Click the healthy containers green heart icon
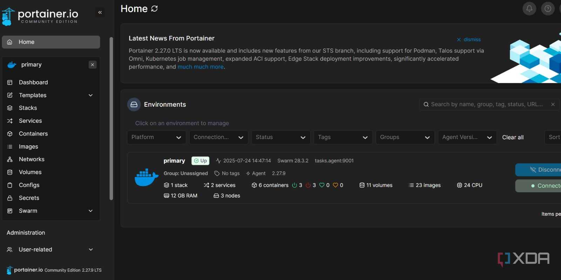Screen dimensions: 561x280 (x=322, y=185)
